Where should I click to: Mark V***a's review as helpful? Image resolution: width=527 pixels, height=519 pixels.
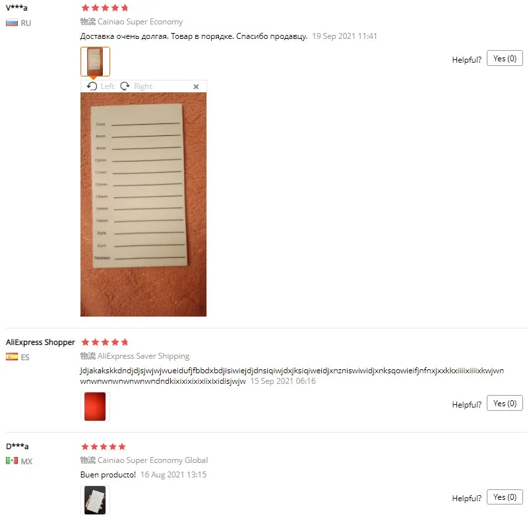505,59
